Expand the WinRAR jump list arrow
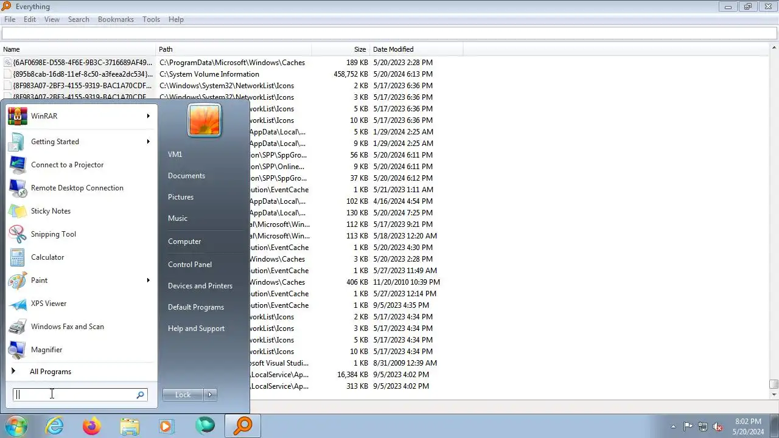The height and width of the screenshot is (438, 779). click(x=148, y=116)
